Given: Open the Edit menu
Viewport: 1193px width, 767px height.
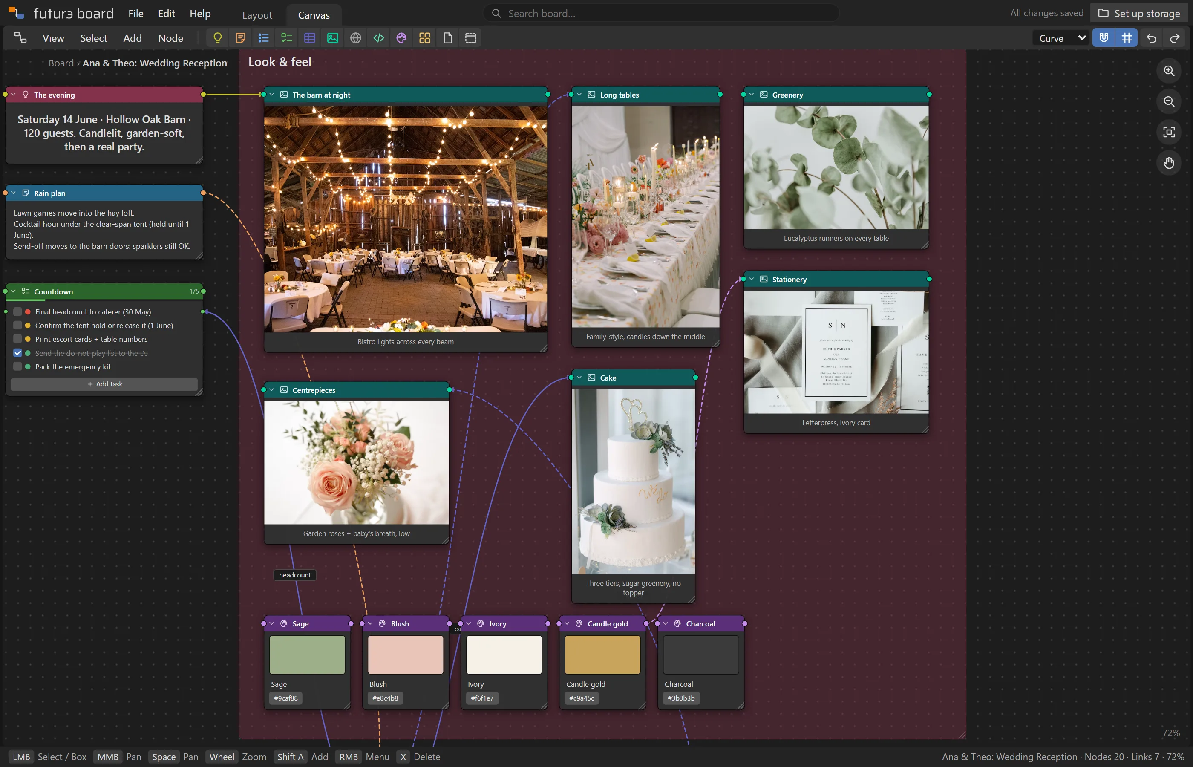Looking at the screenshot, I should [166, 14].
